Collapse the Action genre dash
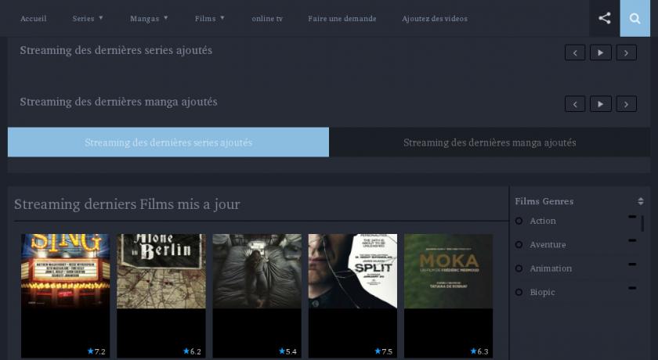The image size is (658, 360). [632, 217]
